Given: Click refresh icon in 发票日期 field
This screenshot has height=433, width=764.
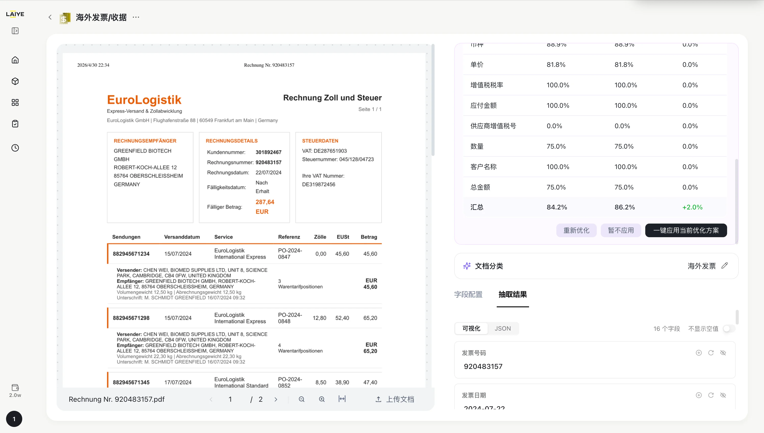Looking at the screenshot, I should point(711,395).
